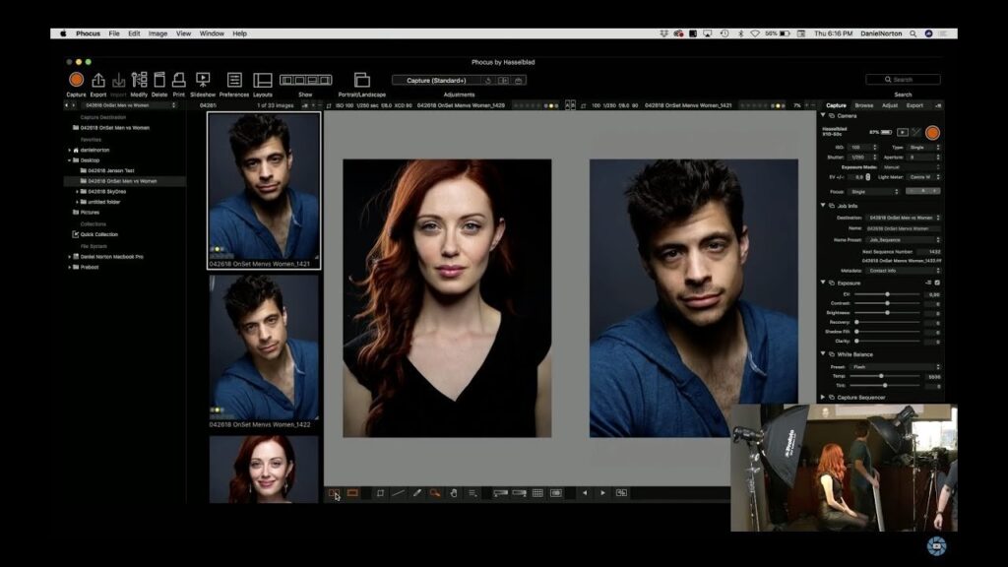Viewport: 1008px width, 567px height.
Task: Go to next image with right arrow
Action: click(x=602, y=493)
